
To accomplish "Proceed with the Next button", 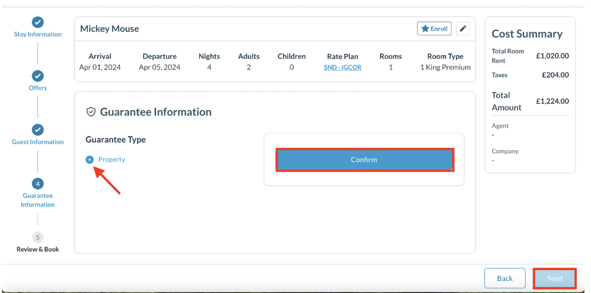I will [x=555, y=278].
